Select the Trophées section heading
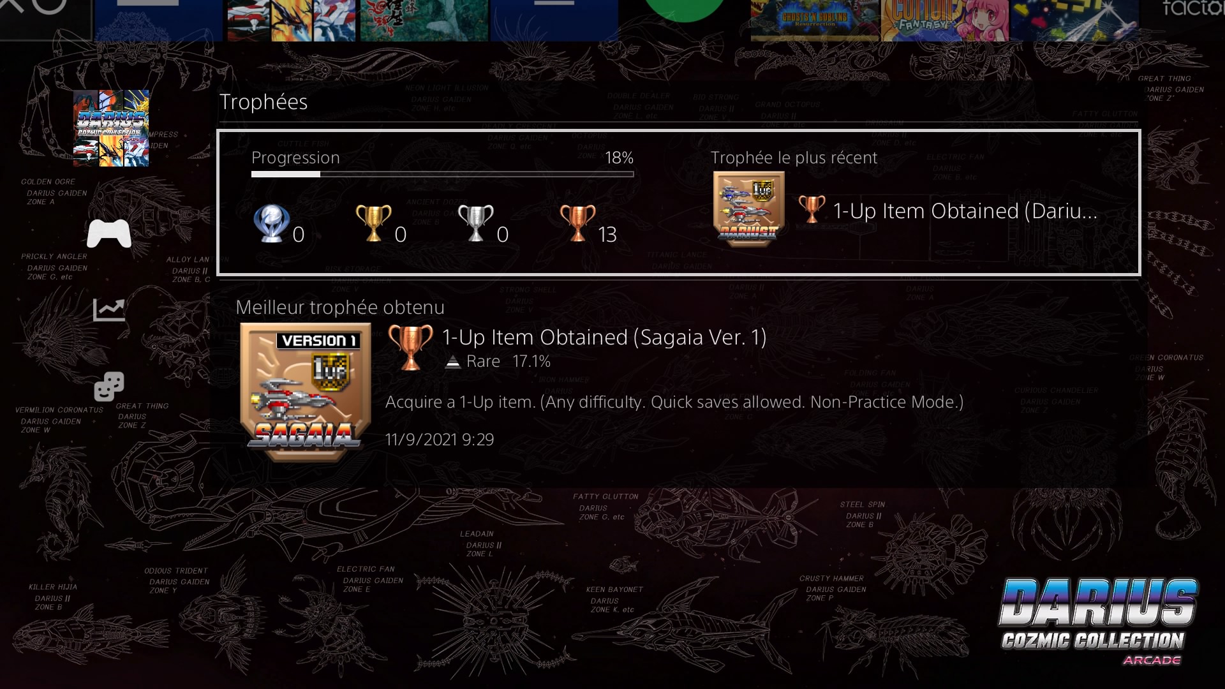This screenshot has width=1225, height=689. [264, 102]
